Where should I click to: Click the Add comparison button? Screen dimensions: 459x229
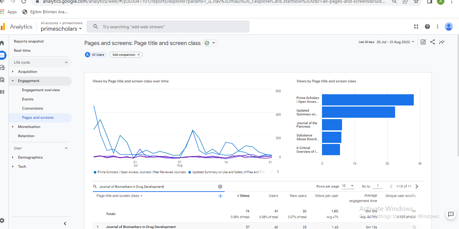[126, 54]
